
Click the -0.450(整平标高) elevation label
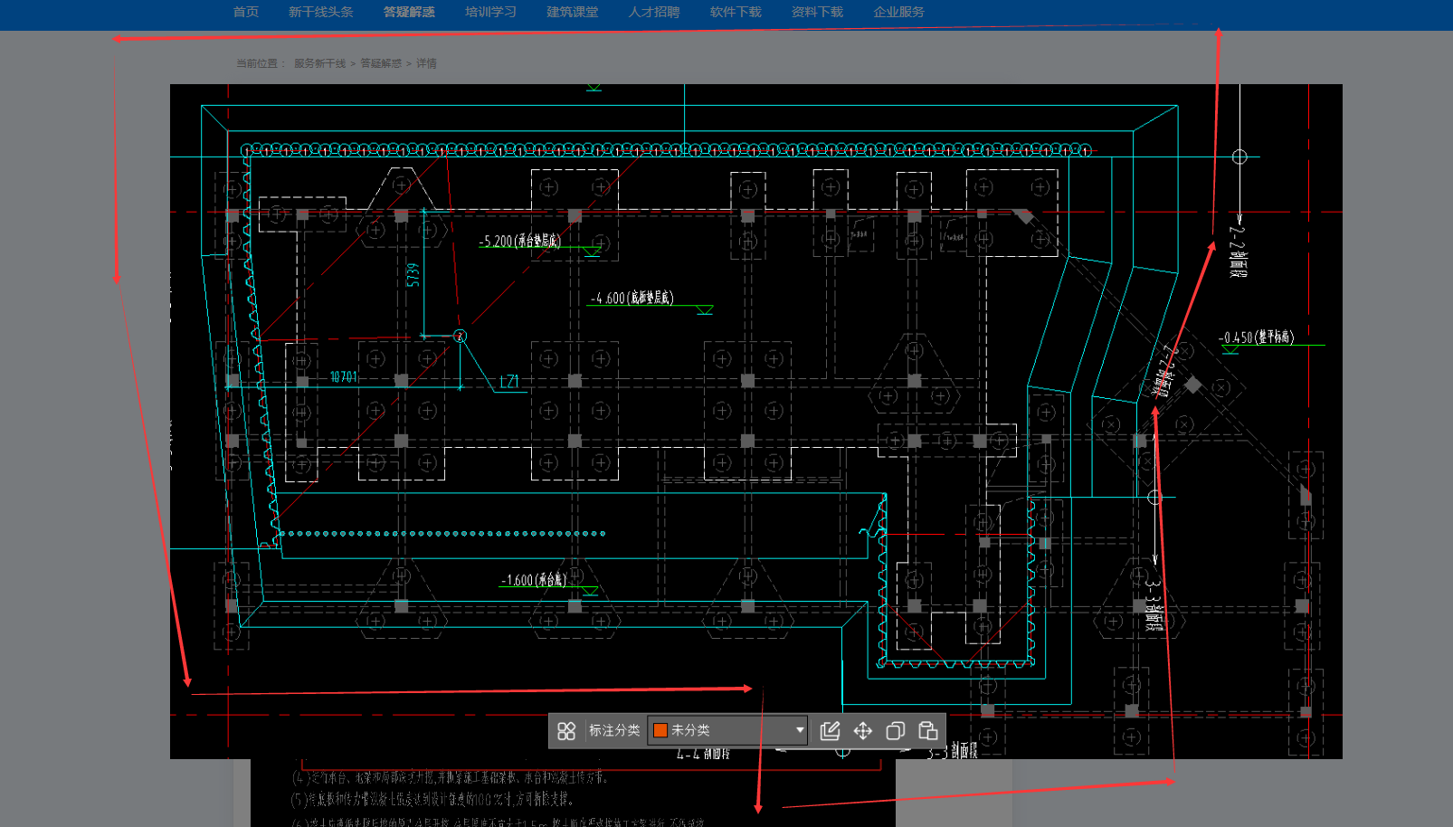[x=1256, y=337]
